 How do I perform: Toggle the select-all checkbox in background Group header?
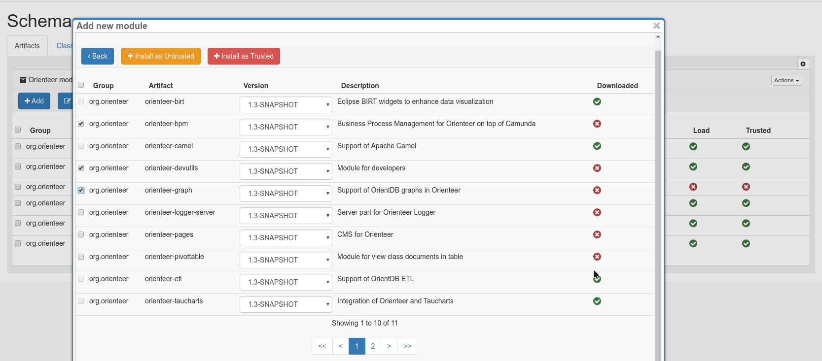pyautogui.click(x=18, y=130)
